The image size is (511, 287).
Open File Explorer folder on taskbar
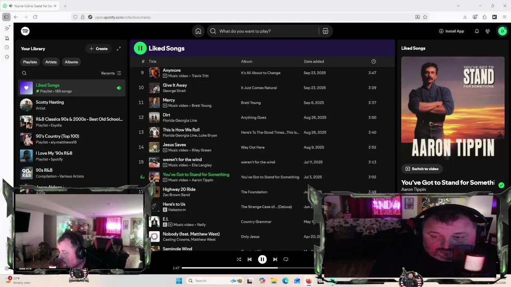point(274,281)
